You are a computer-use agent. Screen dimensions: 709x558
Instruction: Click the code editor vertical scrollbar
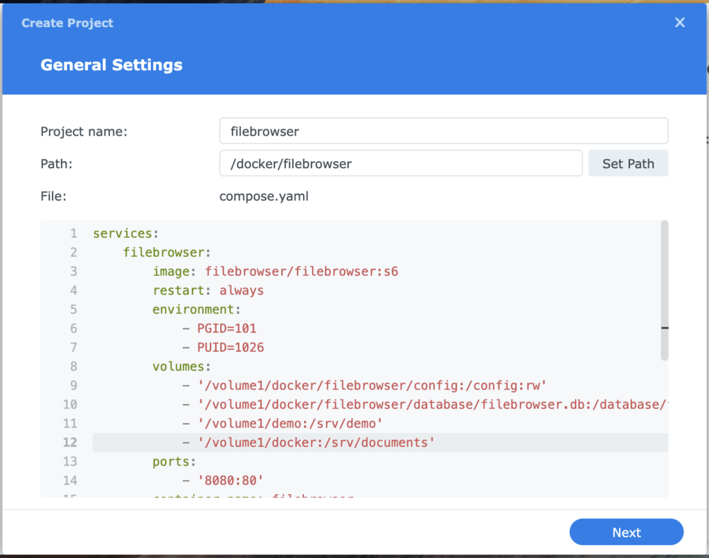(665, 290)
